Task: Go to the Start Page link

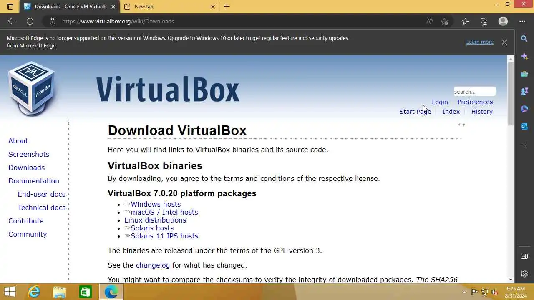Action: (x=415, y=112)
